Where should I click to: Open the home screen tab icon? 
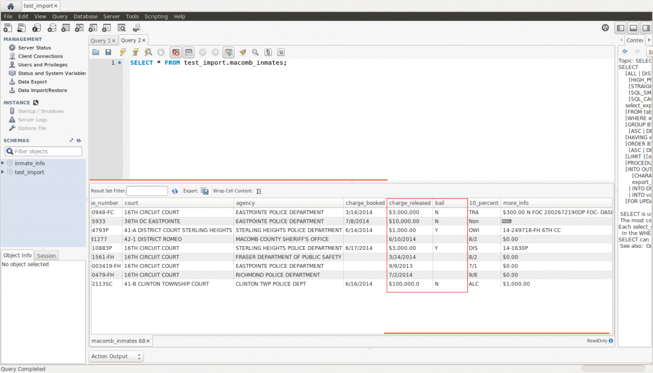click(x=10, y=5)
